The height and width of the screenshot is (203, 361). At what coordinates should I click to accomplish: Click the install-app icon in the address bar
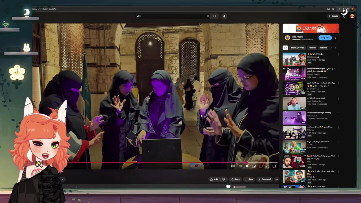tap(329, 9)
